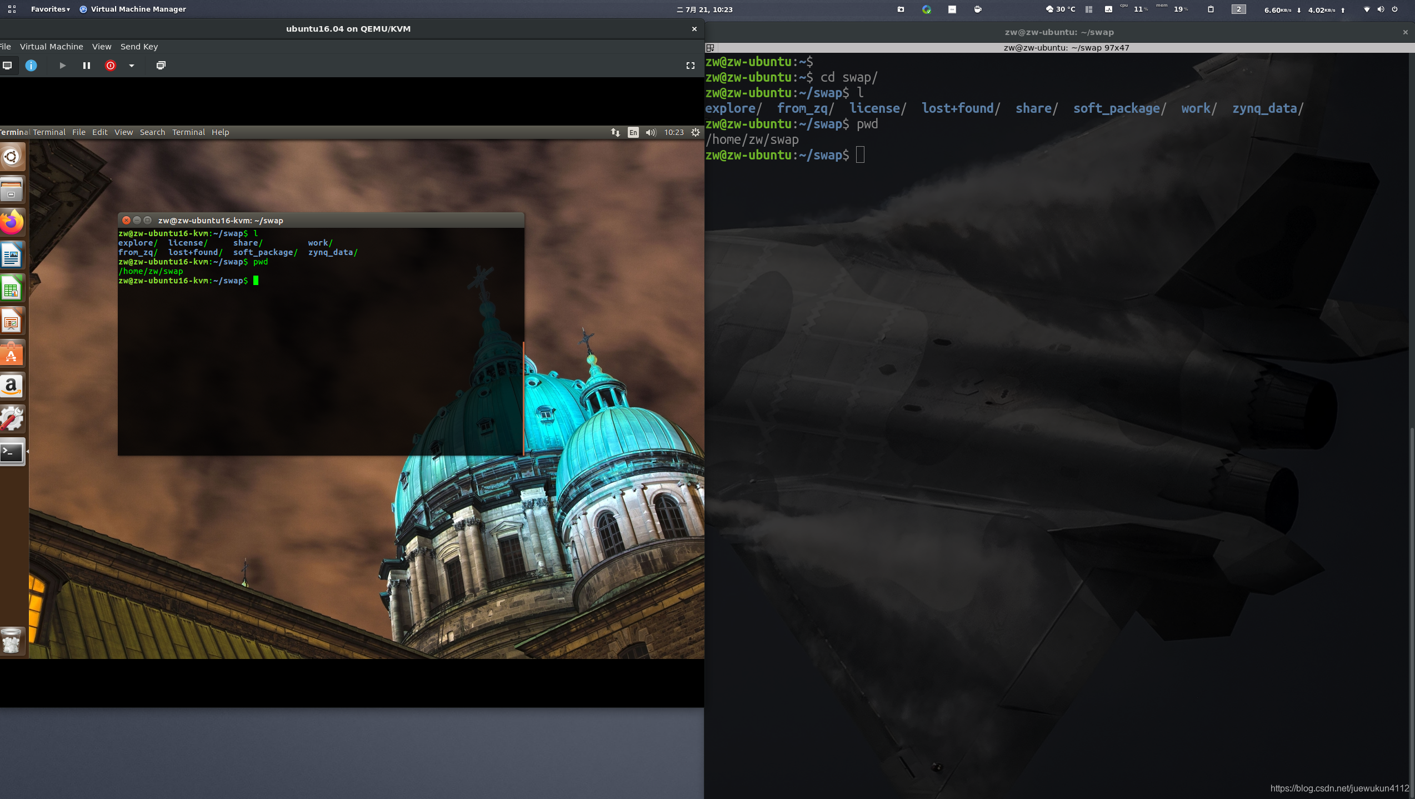The image size is (1415, 799).
Task: Click the coffee cup caffeine icon
Action: click(x=978, y=9)
